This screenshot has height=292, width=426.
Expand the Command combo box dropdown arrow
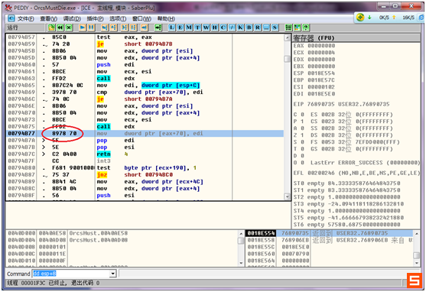(x=113, y=274)
